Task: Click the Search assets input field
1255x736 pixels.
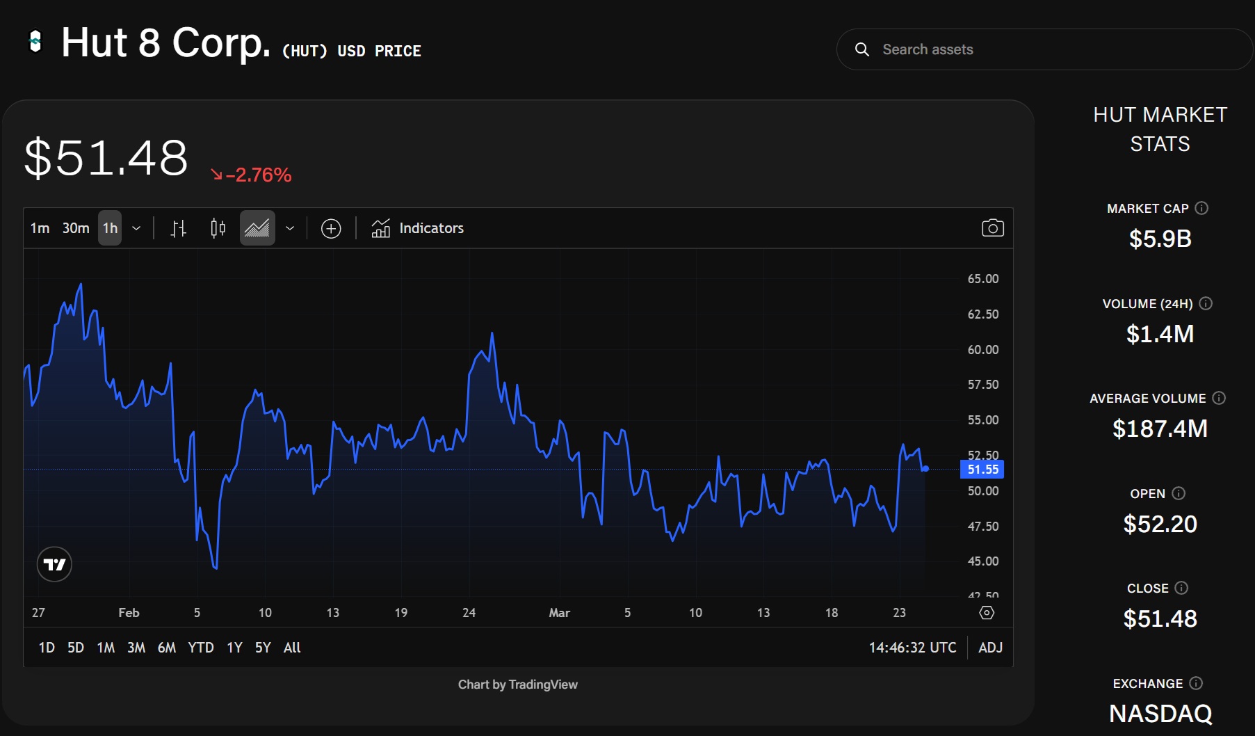Action: click(x=1043, y=49)
